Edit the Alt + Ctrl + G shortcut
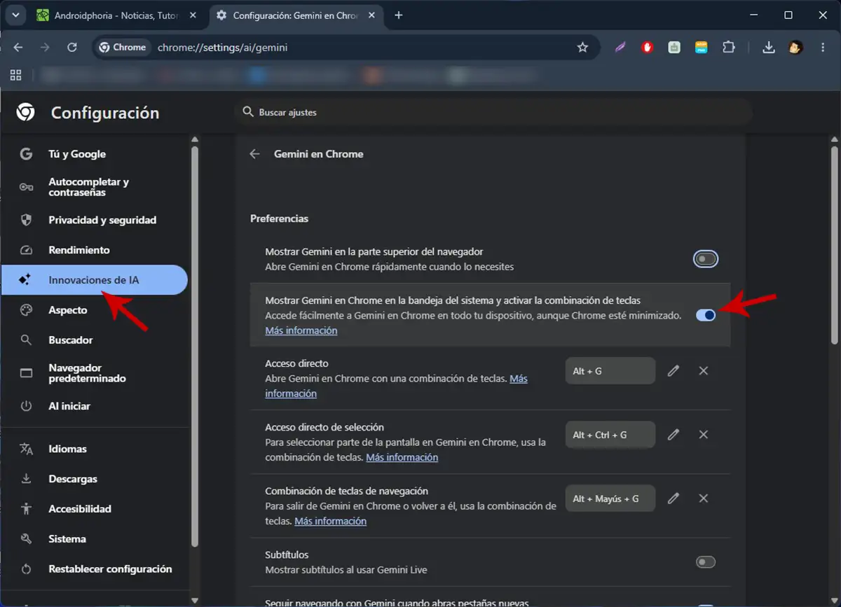Image resolution: width=841 pixels, height=607 pixels. pos(674,435)
